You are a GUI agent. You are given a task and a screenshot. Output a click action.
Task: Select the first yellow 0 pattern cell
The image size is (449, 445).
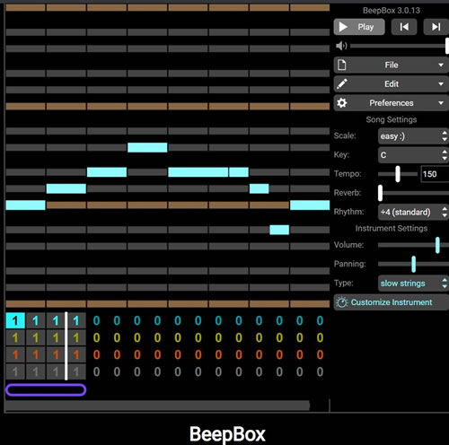tap(96, 338)
